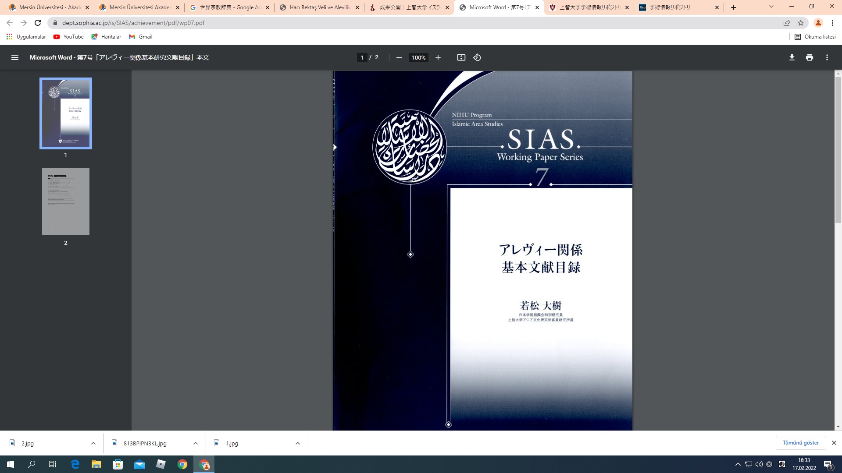Expand options for 2.jpg download

(93, 443)
